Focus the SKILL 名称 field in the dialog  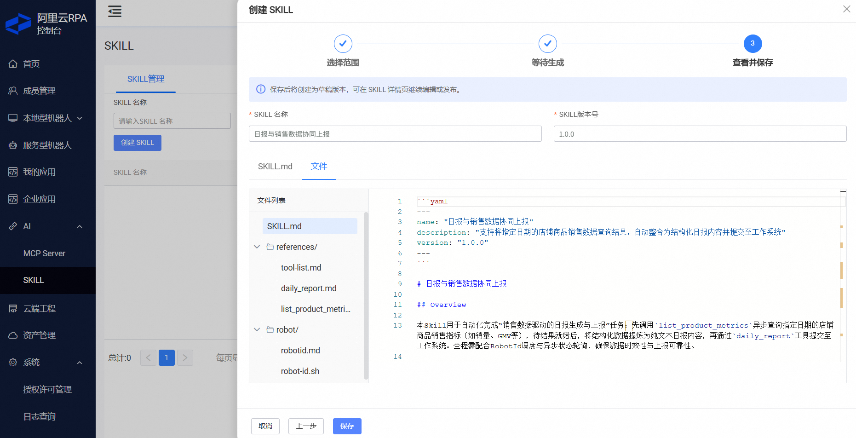395,134
